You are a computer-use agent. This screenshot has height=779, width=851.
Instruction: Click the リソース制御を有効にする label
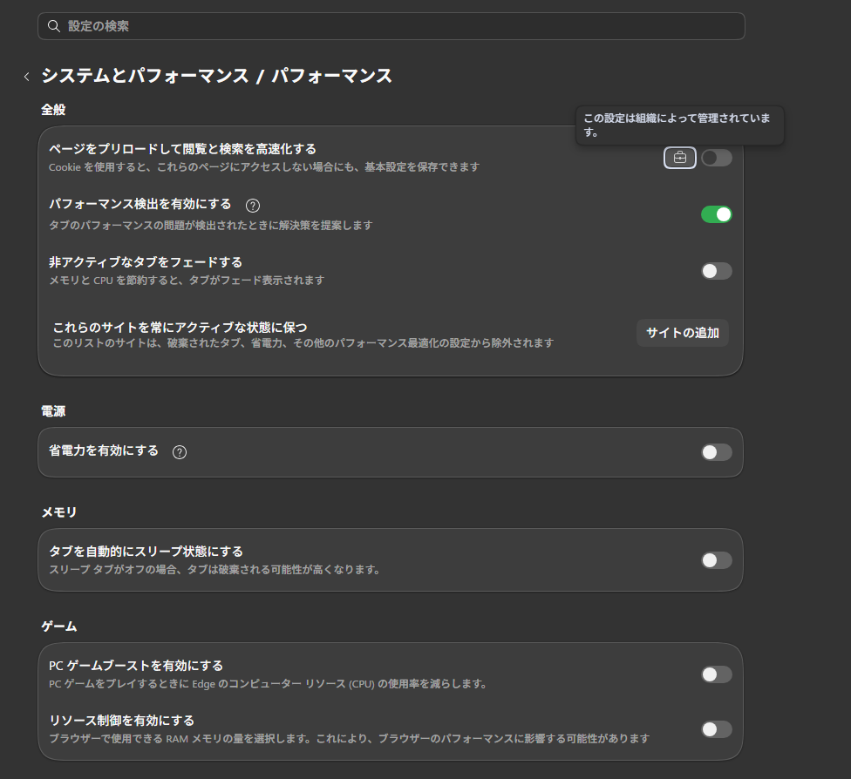[x=121, y=721]
